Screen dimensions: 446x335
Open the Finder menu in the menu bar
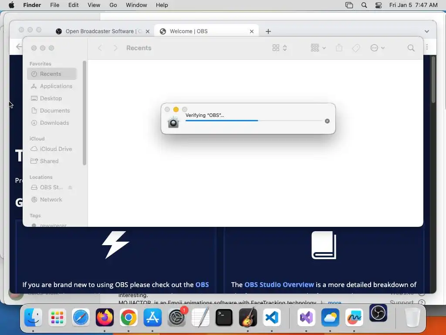(32, 5)
